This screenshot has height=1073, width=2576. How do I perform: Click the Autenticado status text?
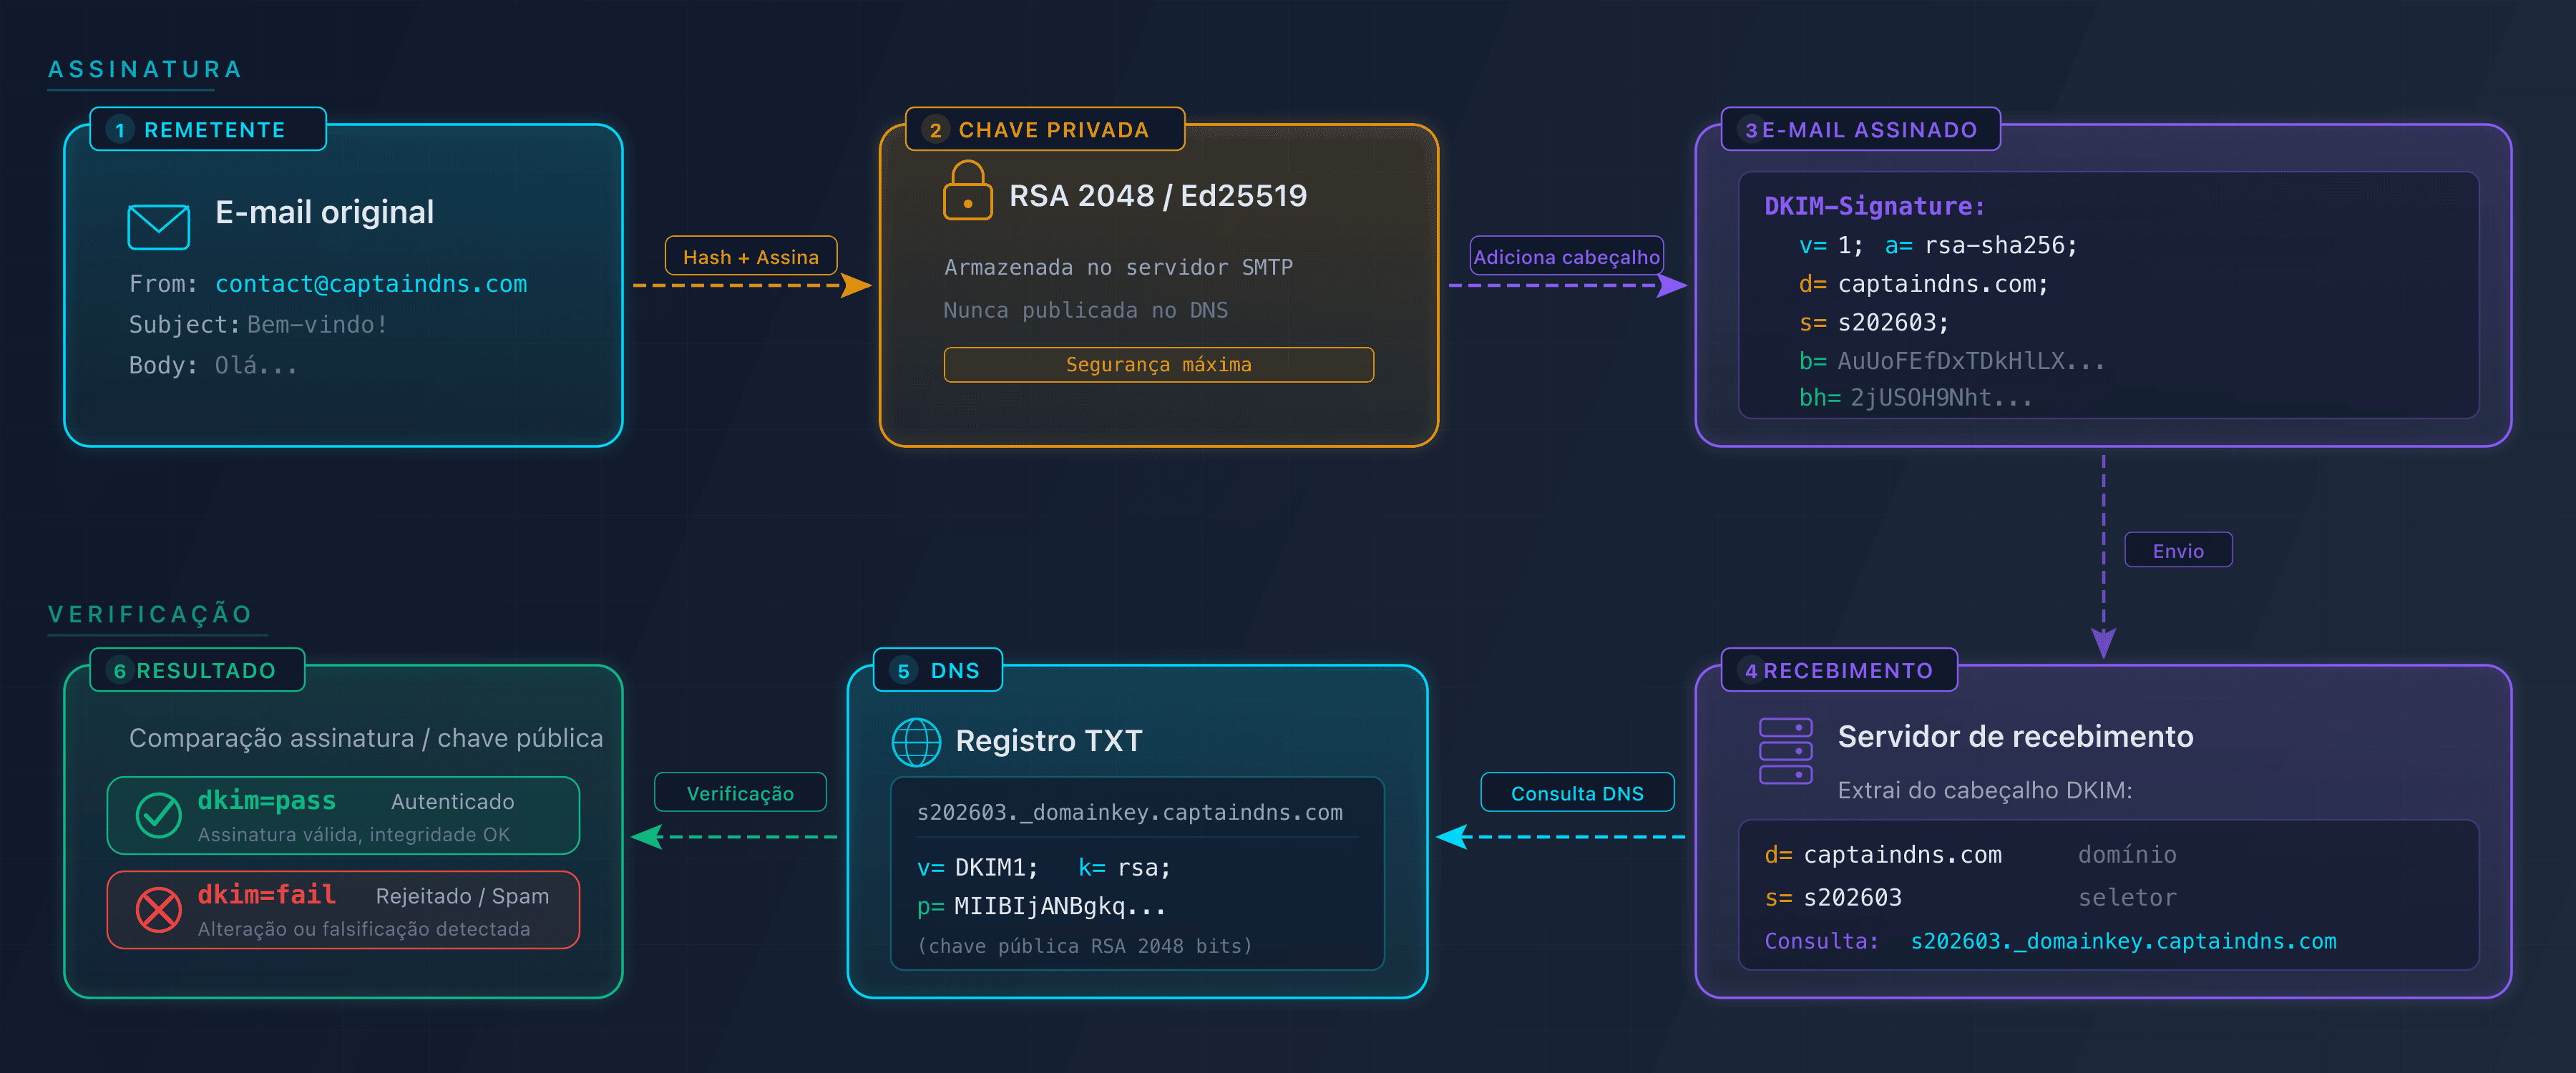coord(452,802)
